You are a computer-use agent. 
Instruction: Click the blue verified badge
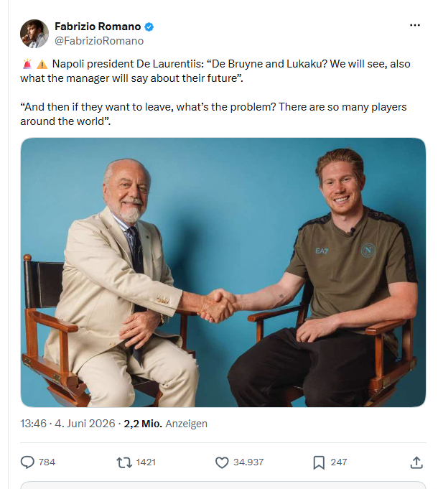tap(149, 27)
